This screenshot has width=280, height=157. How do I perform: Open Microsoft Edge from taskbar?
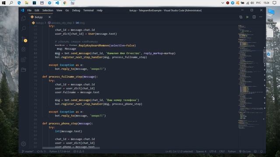[x=19, y=3]
